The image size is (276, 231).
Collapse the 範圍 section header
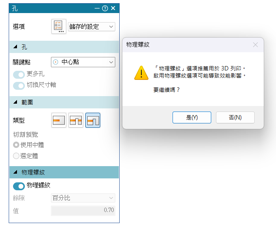pyautogui.click(x=64, y=102)
